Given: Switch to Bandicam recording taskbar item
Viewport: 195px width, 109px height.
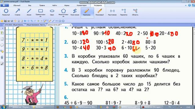Looking at the screenshot, I should coord(152,107).
